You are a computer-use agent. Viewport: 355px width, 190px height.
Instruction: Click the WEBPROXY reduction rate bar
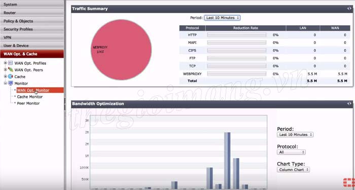tap(237, 74)
